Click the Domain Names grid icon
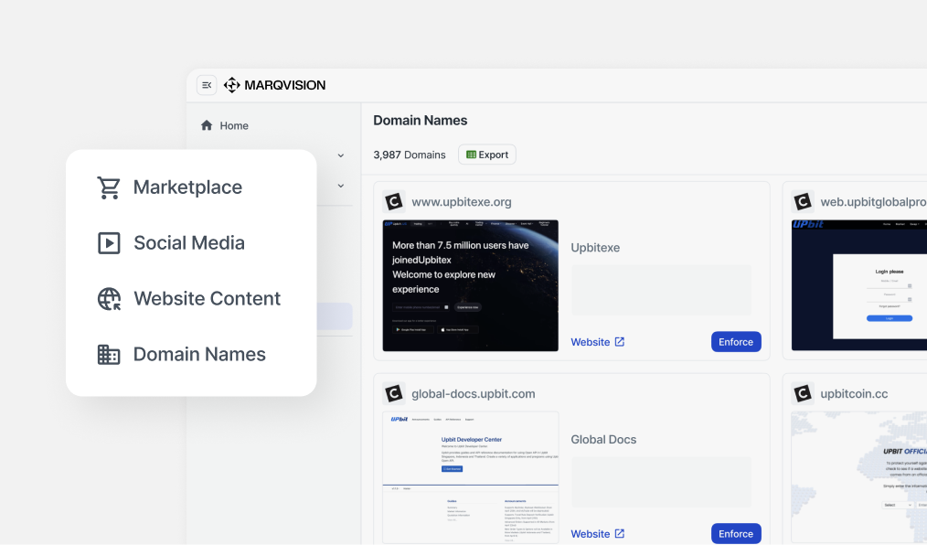The width and height of the screenshot is (927, 545). (109, 354)
